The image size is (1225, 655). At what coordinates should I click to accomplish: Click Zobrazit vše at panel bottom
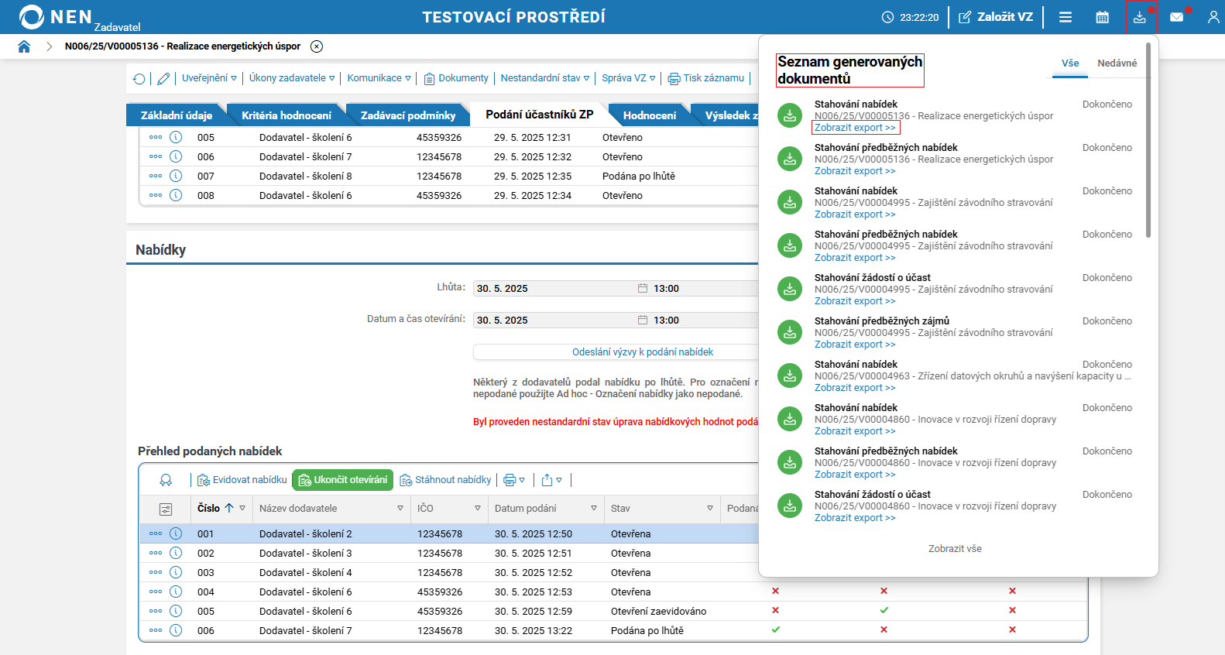(955, 549)
